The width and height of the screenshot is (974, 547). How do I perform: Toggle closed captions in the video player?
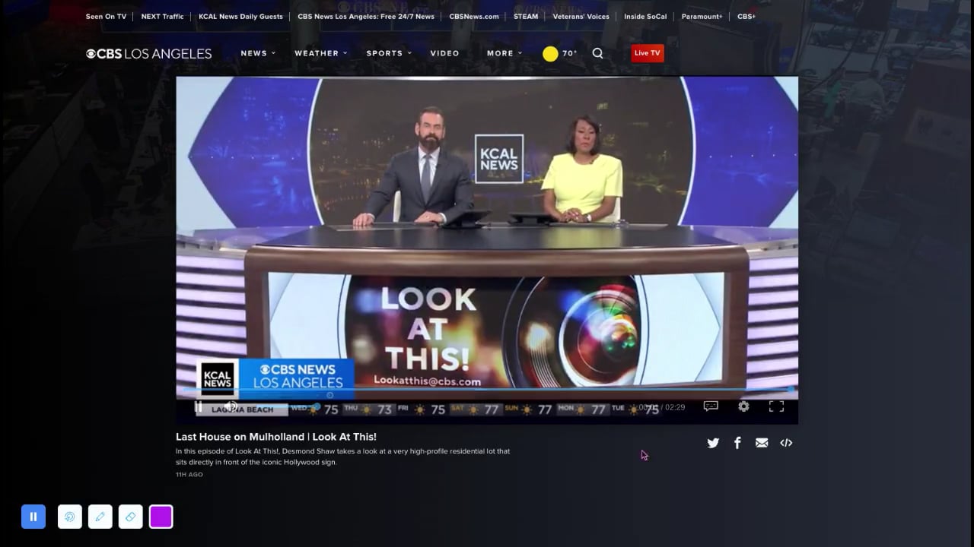coord(711,406)
